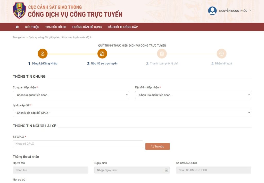This screenshot has height=183, width=264.
Task: Click the Nhận kết quả checkmark step icon
Action: click(221, 53)
